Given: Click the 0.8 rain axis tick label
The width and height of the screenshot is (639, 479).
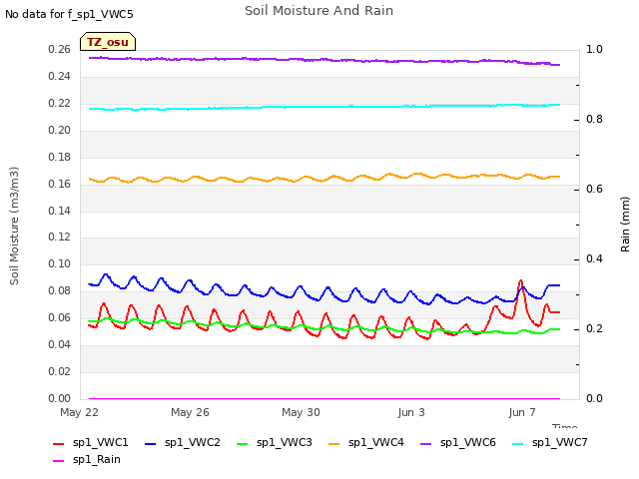Looking at the screenshot, I should 594,120.
